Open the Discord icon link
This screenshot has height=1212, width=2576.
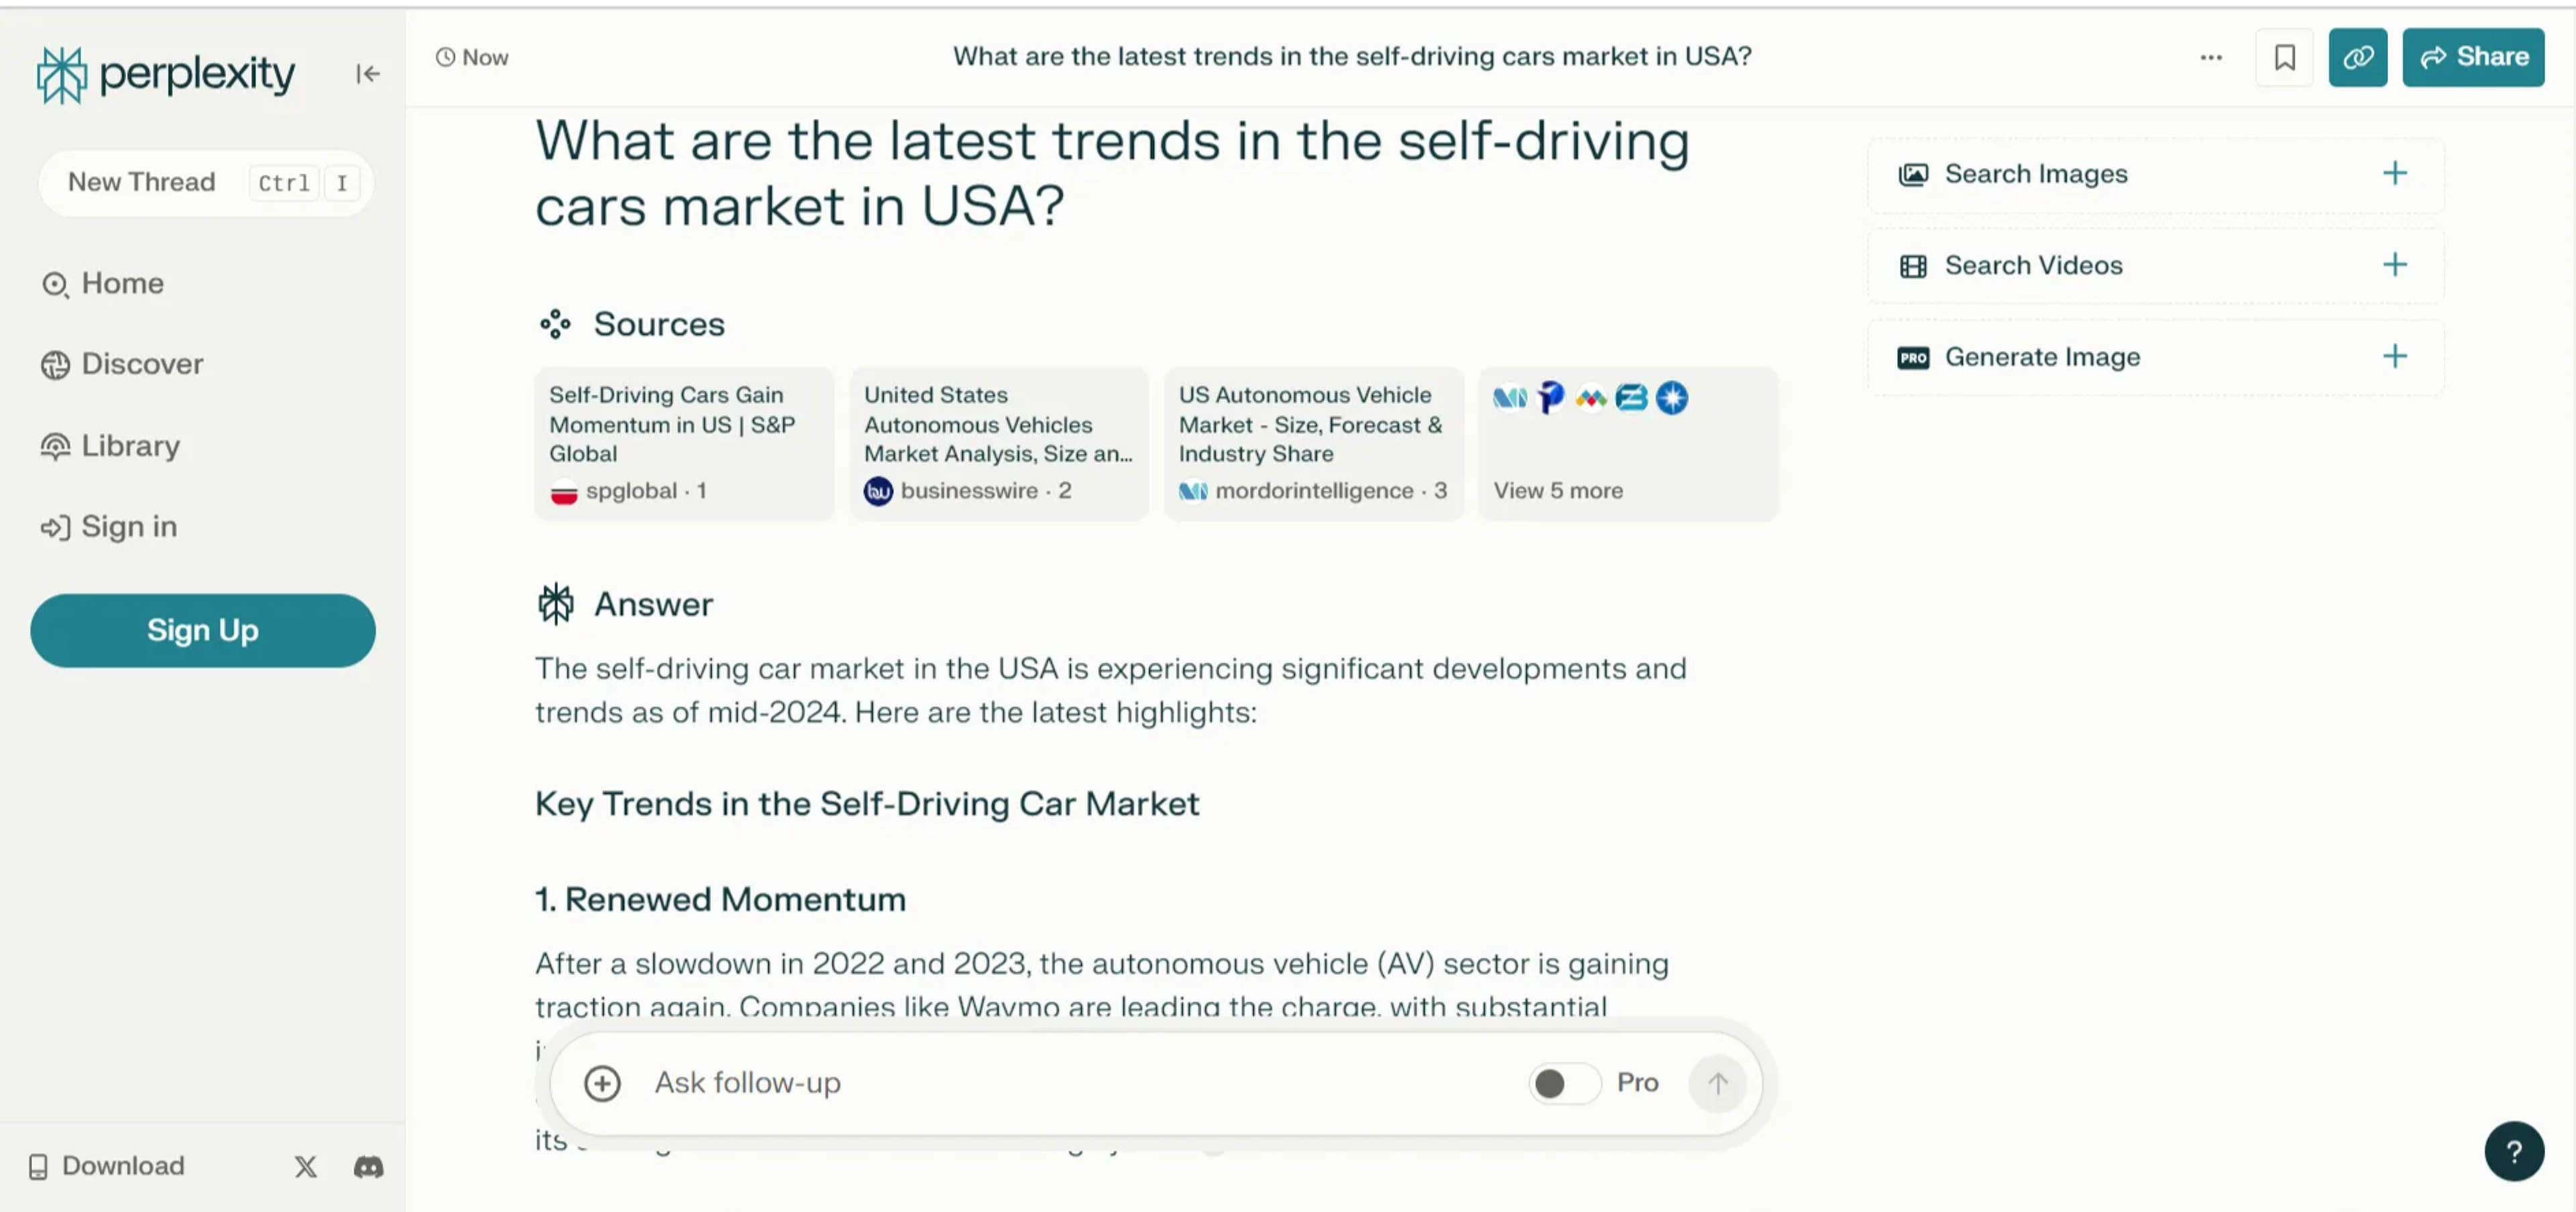click(368, 1166)
